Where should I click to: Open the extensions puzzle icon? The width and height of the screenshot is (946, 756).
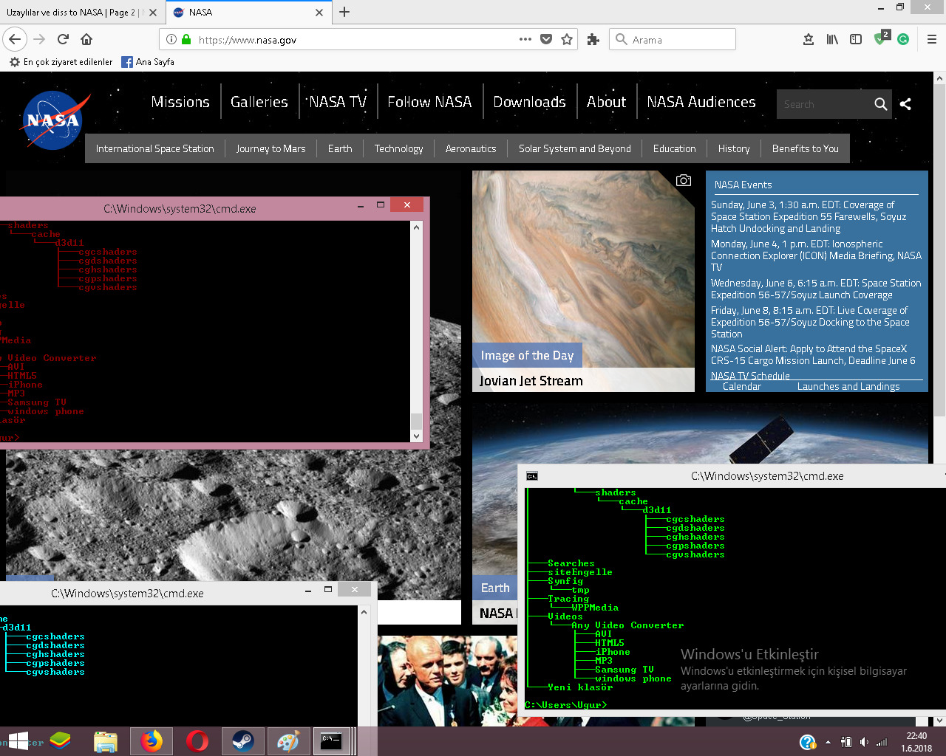[x=593, y=39]
